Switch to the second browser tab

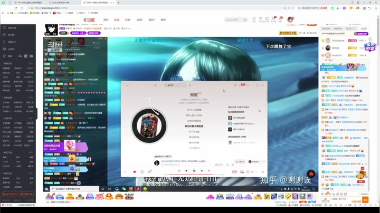pos(63,3)
